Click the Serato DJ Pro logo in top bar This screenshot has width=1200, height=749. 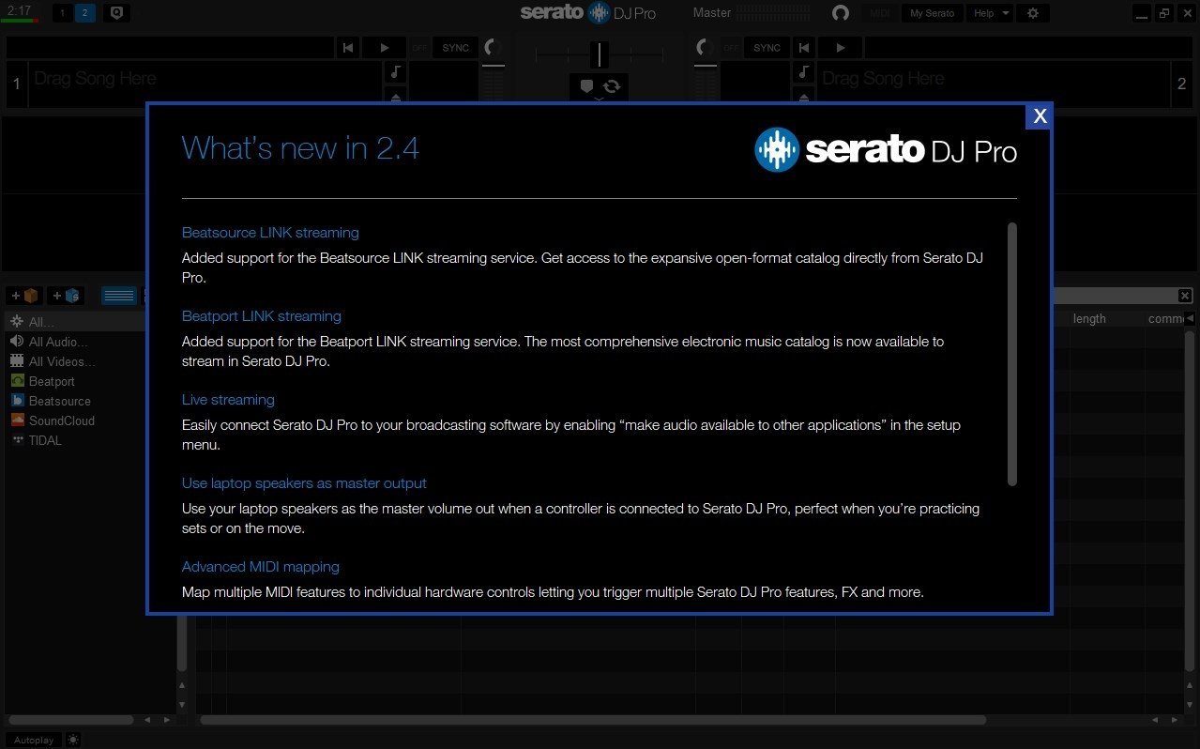tap(588, 13)
